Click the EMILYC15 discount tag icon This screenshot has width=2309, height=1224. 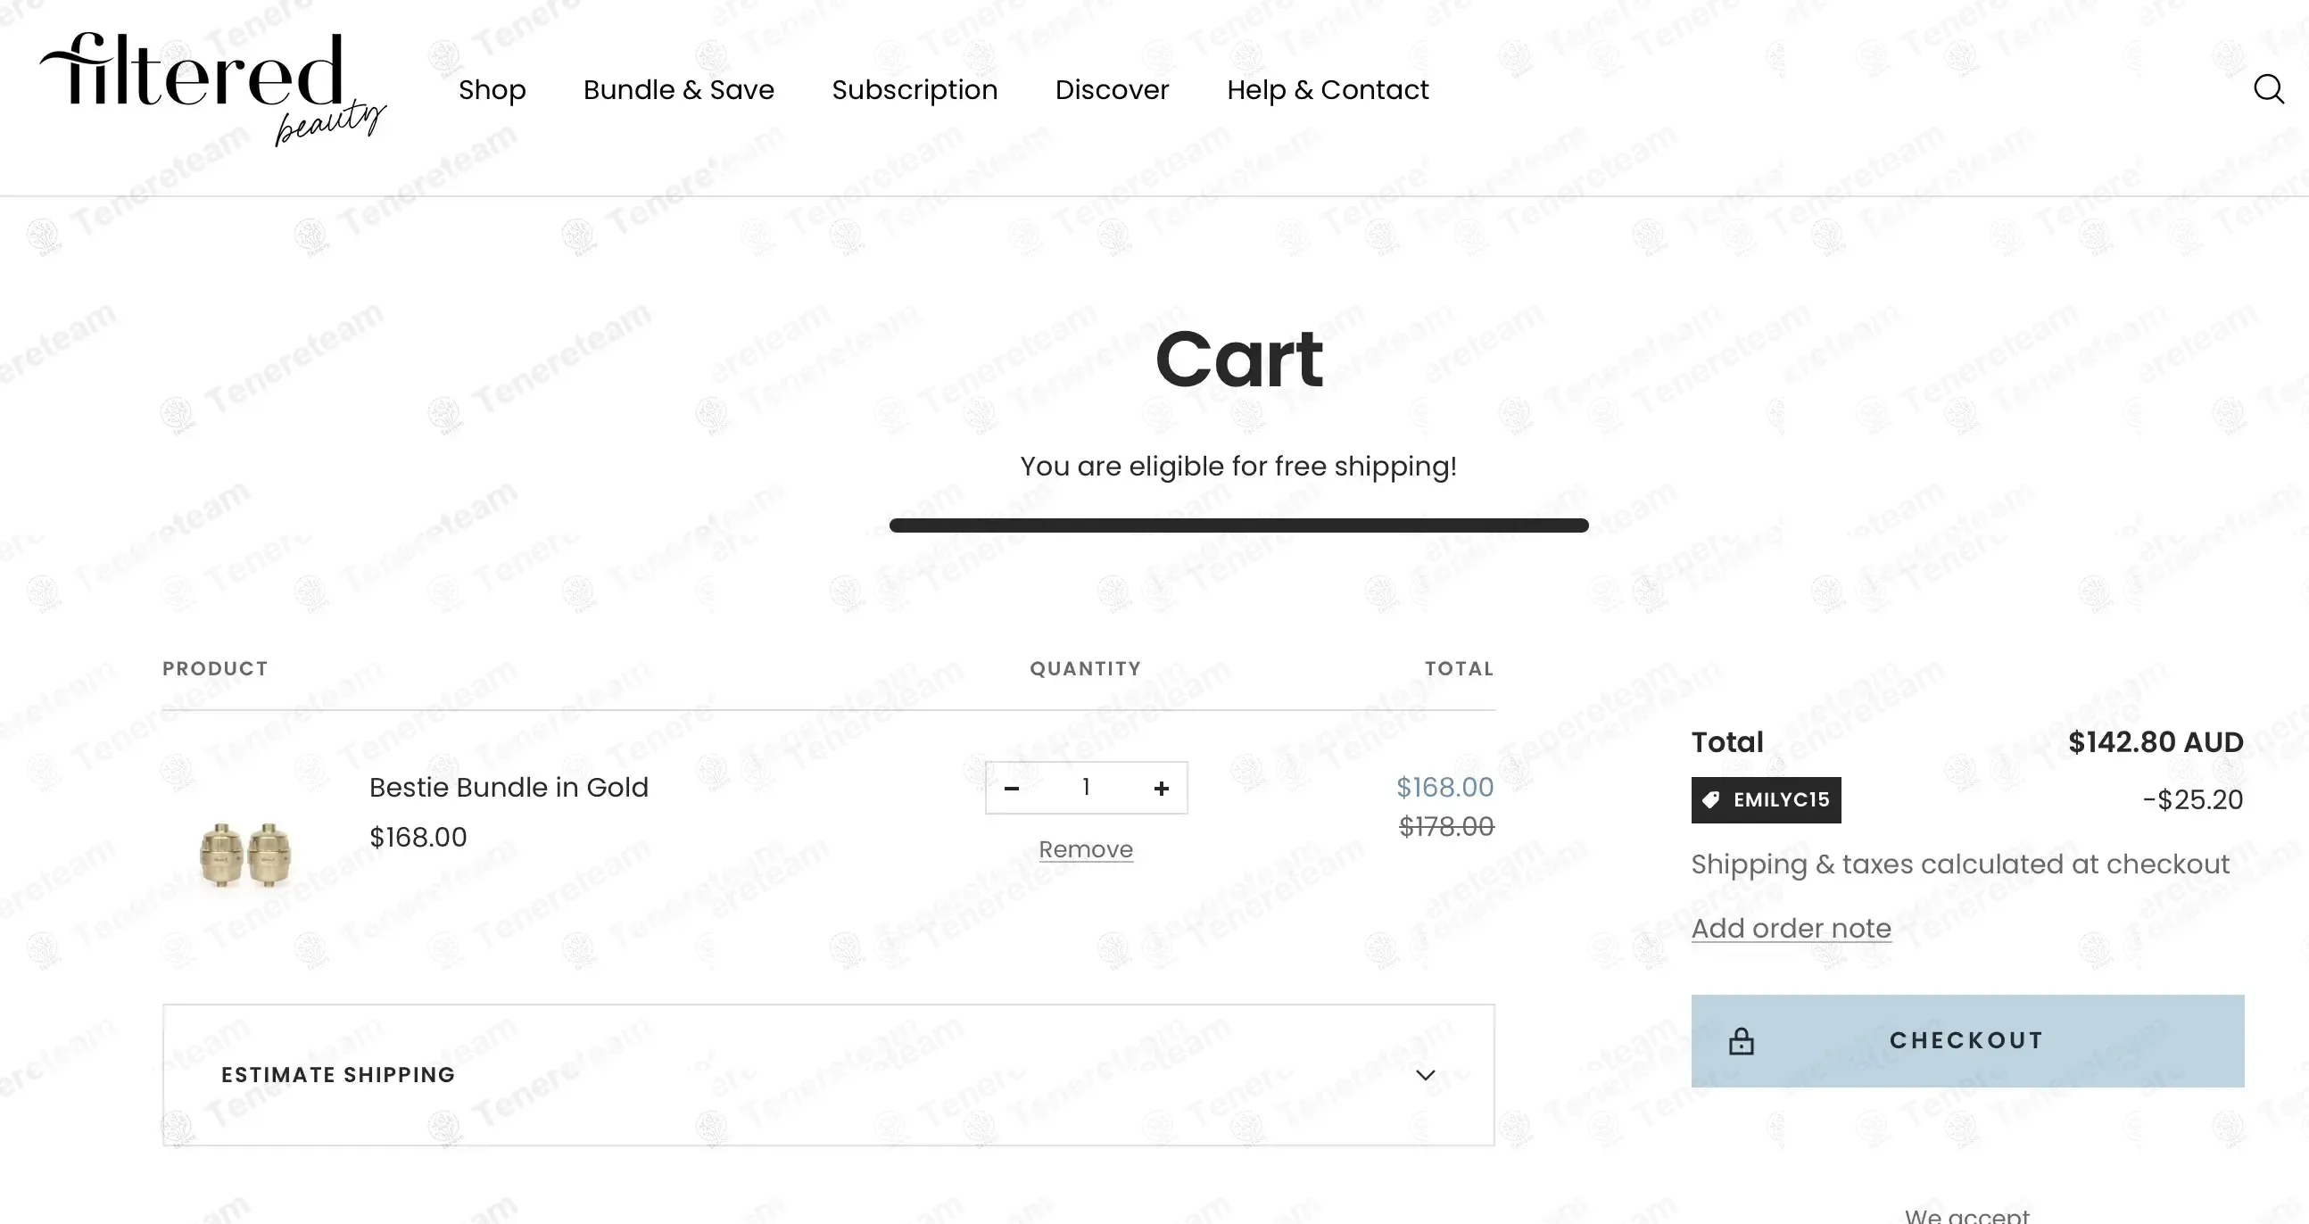1711,800
